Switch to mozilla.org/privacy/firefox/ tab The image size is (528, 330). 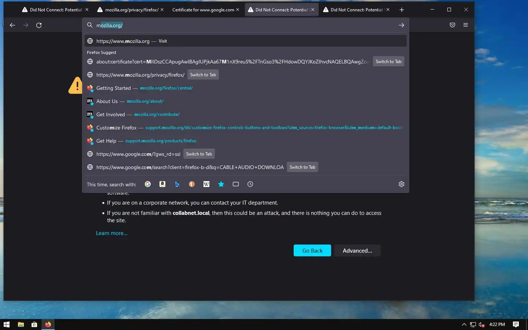tap(131, 10)
